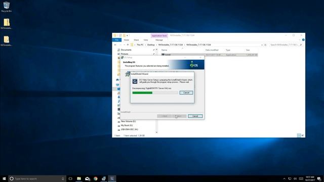
Task: Open taskbar clock and date
Action: tap(310, 178)
